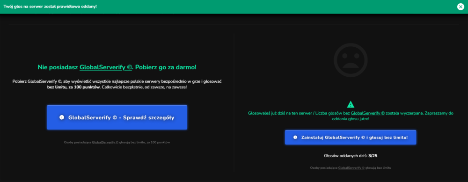Click the info icon in the Zainstaluj button
The image size is (468, 182).
click(x=295, y=137)
